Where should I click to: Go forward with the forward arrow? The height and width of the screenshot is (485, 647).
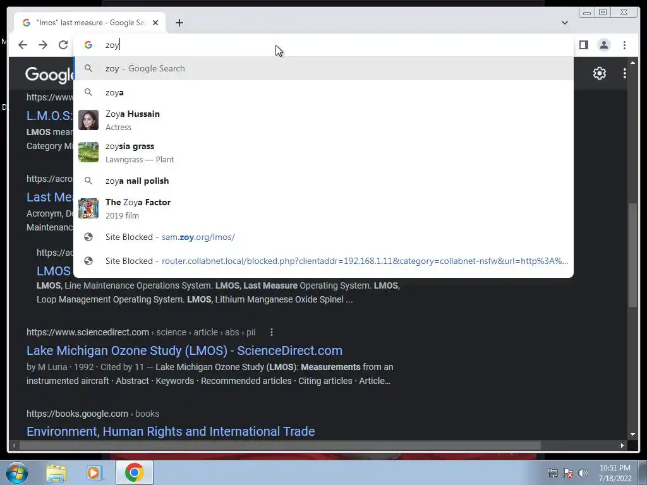coord(43,45)
